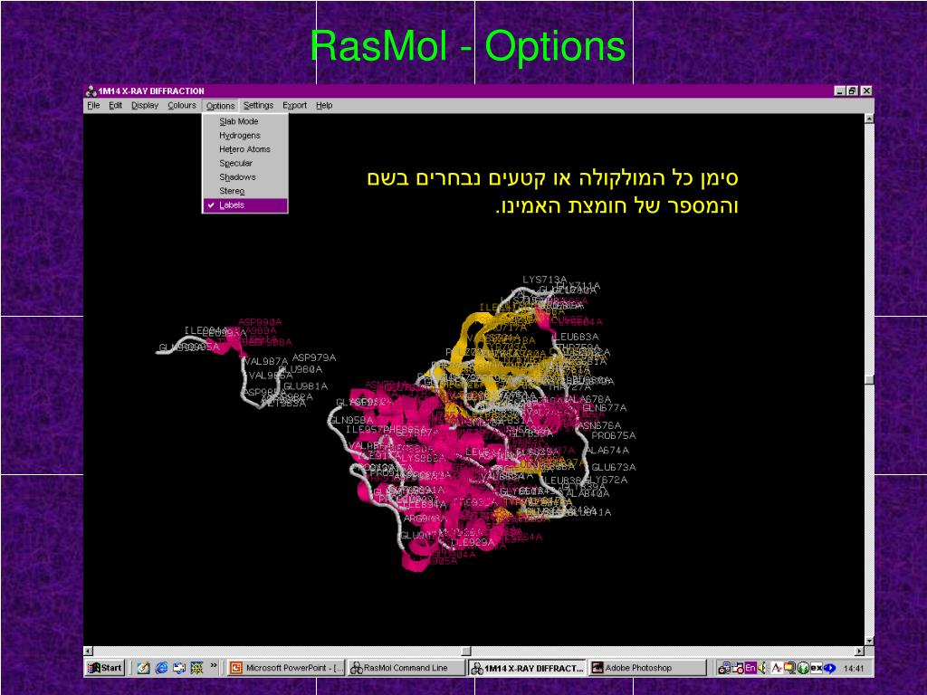The image size is (927, 695).
Task: Toggle Specular highlights option
Action: [x=245, y=163]
